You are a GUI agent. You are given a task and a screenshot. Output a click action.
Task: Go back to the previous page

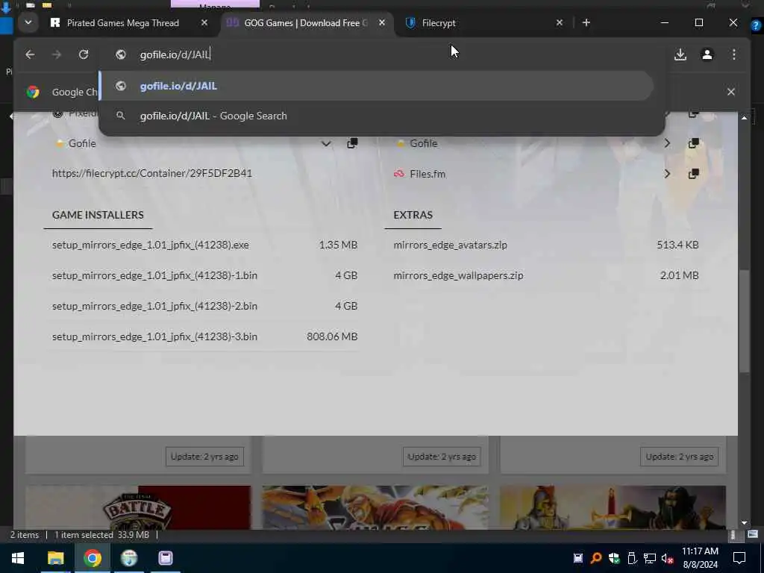point(30,54)
